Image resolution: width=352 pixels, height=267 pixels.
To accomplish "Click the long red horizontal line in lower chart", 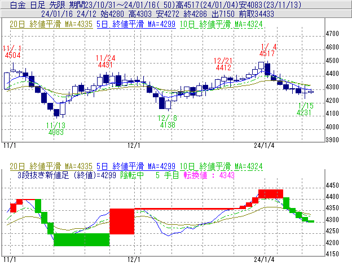I will [x=187, y=209].
